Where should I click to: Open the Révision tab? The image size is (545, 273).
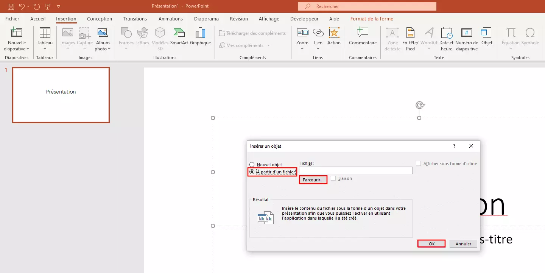[239, 19]
